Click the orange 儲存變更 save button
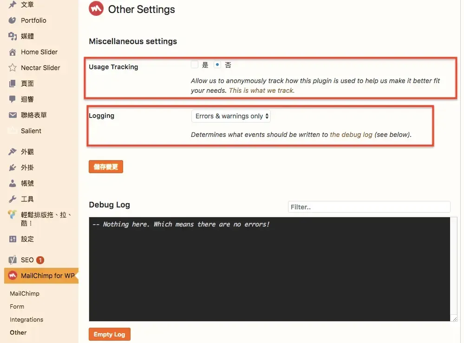464x343 pixels. (x=105, y=167)
